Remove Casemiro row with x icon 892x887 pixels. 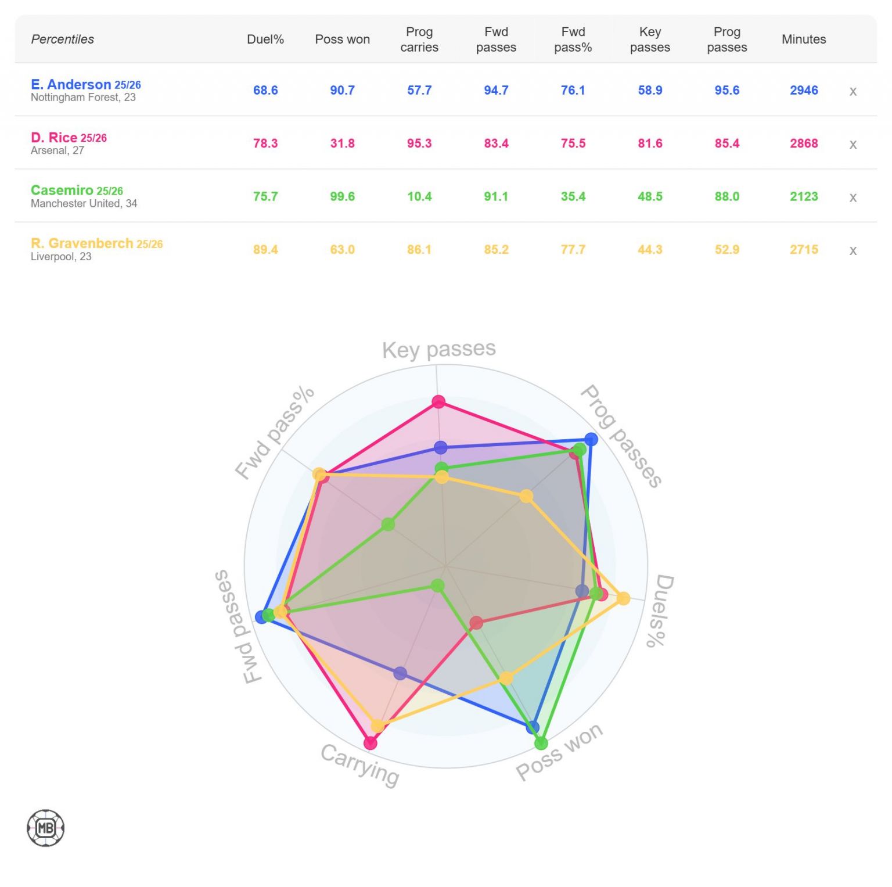853,197
